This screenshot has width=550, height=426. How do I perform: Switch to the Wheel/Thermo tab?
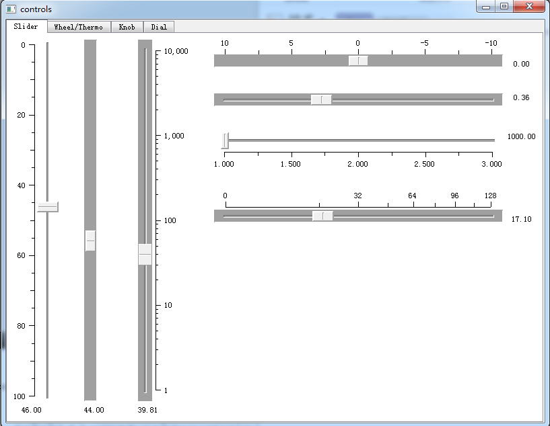(x=79, y=27)
